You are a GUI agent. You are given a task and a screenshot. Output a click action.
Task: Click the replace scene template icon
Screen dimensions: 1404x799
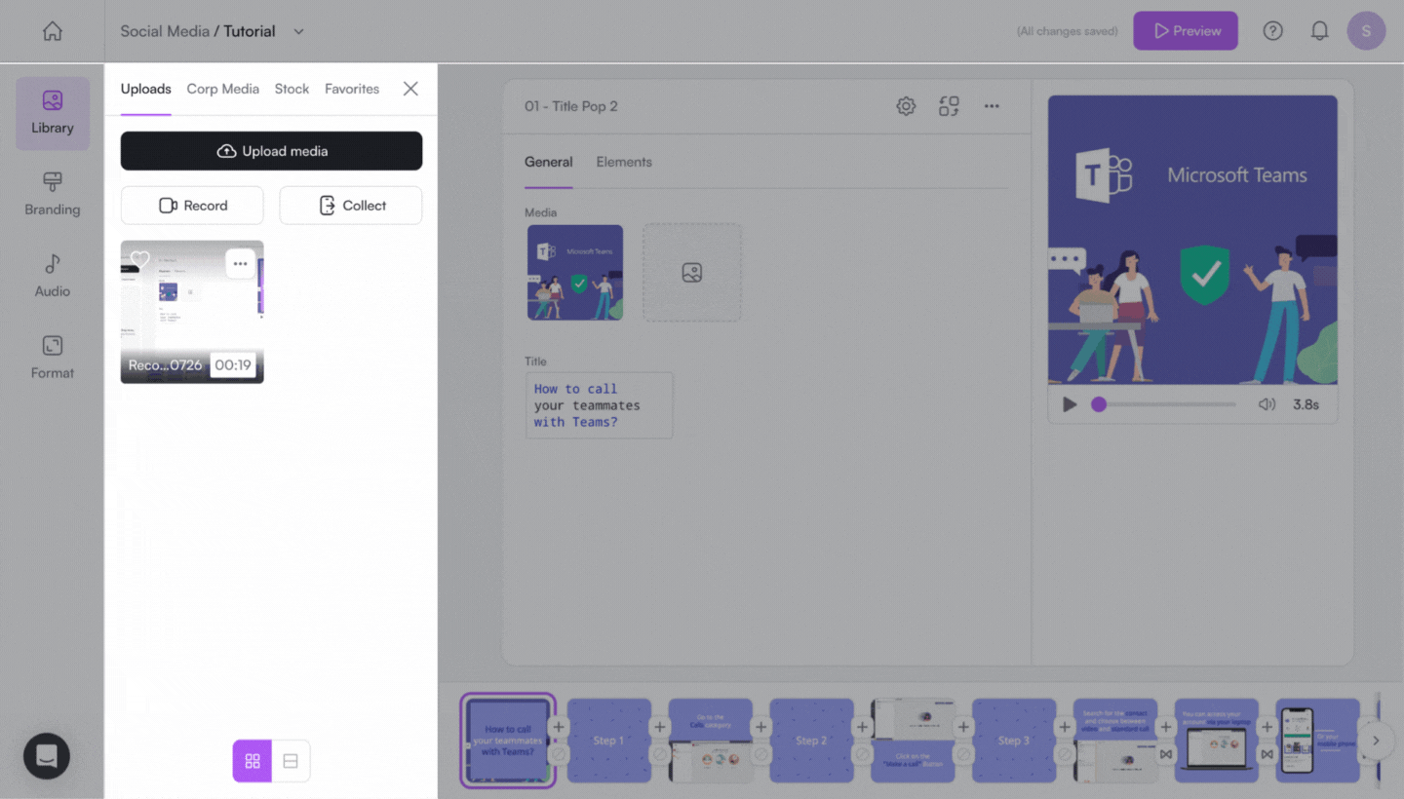949,106
